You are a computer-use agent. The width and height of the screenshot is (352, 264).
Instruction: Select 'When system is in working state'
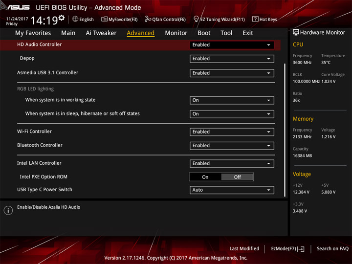click(x=60, y=100)
